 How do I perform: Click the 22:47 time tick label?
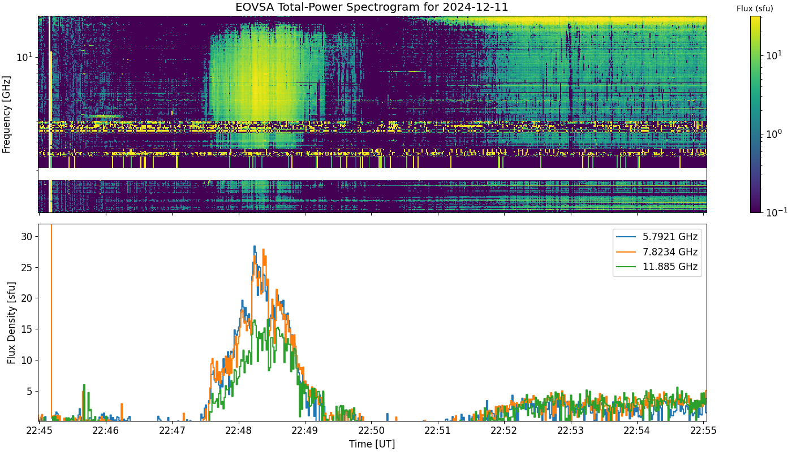click(x=172, y=431)
